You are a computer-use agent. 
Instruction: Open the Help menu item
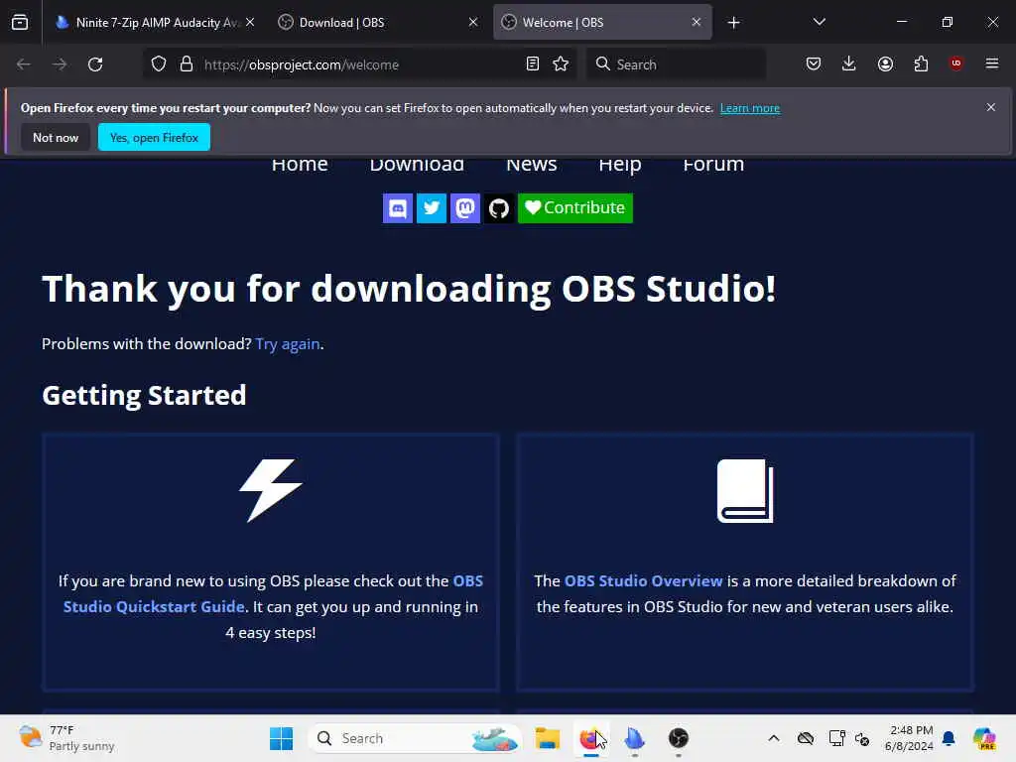tap(620, 165)
